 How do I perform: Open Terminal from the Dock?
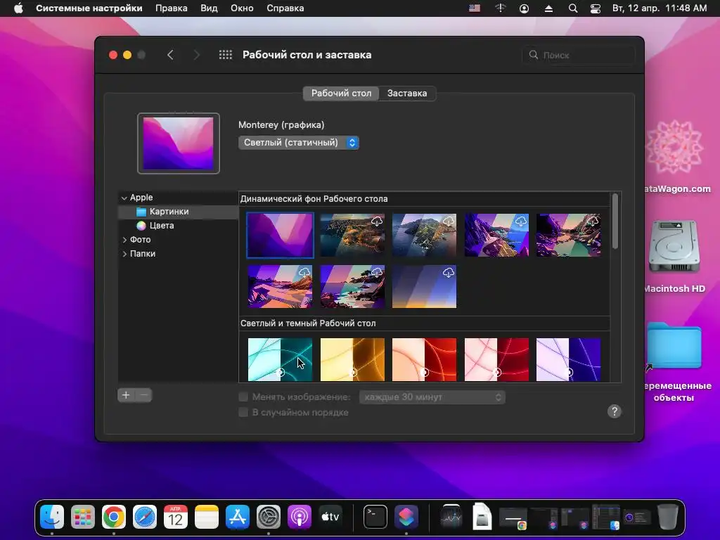(375, 517)
